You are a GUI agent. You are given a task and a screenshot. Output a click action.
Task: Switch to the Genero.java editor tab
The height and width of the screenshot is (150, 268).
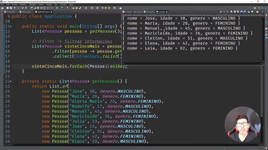click(x=25, y=12)
